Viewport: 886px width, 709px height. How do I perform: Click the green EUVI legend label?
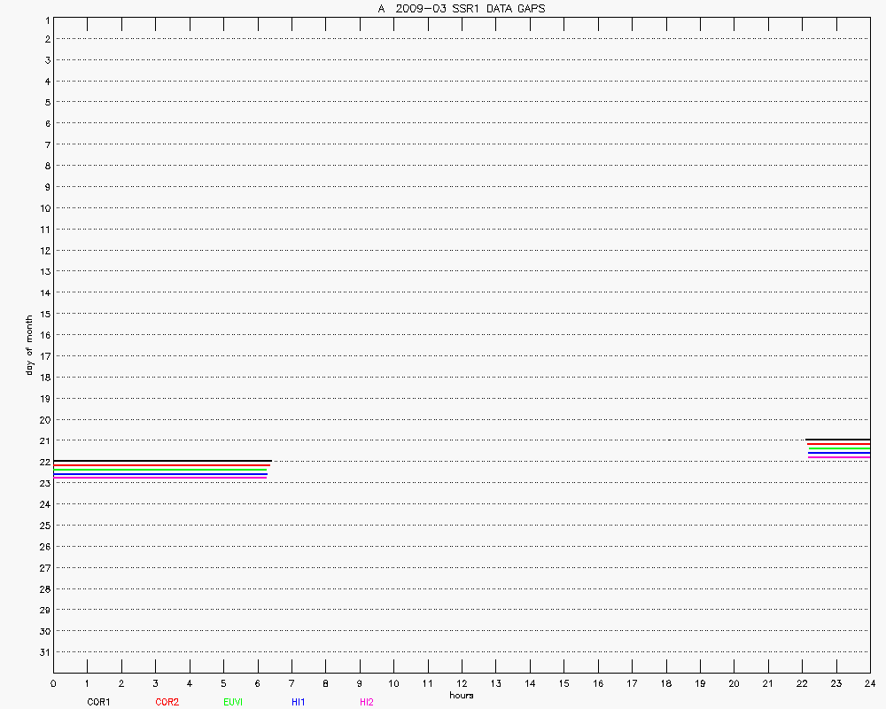point(233,702)
